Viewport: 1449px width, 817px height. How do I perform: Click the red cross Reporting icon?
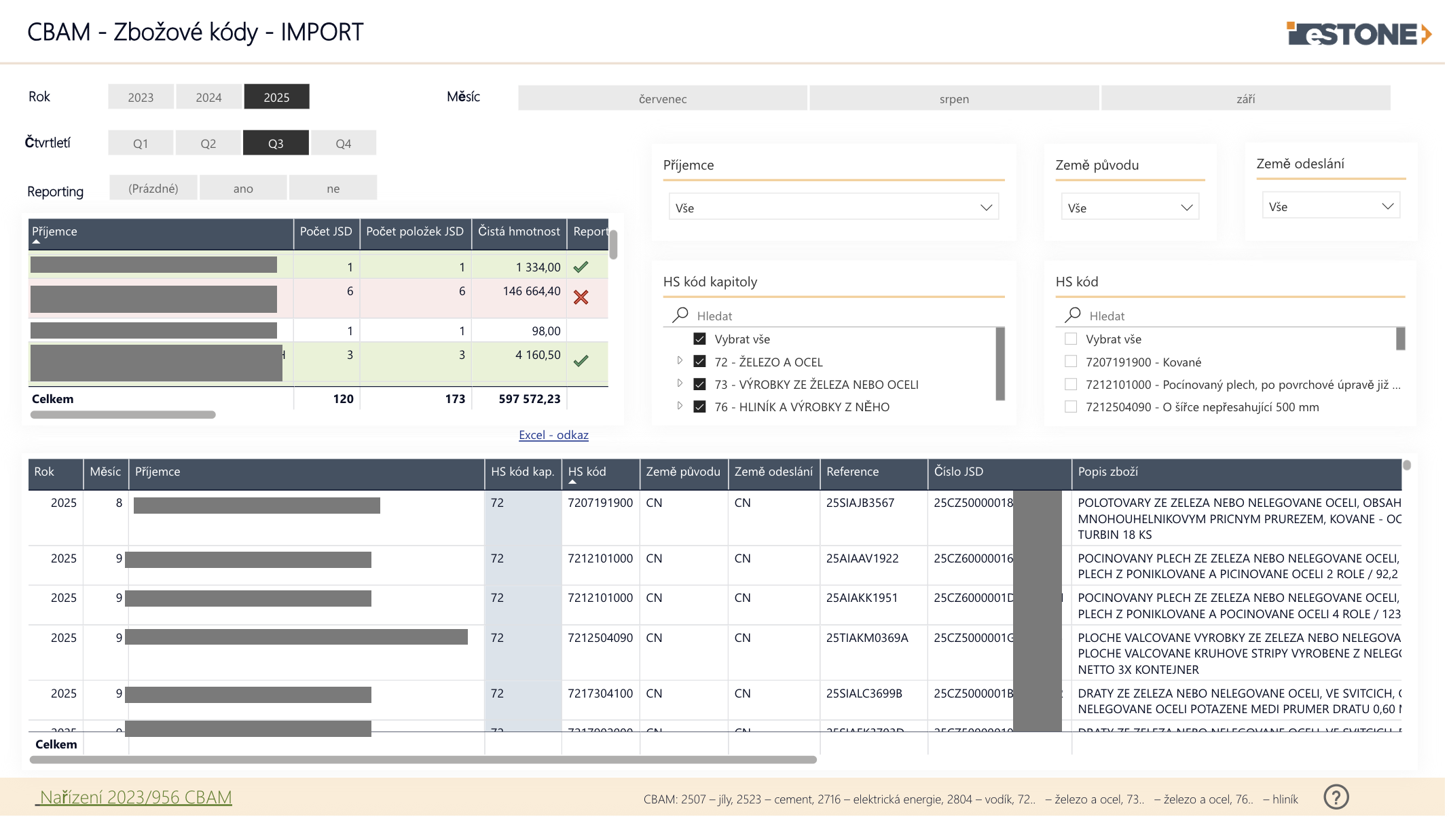581,297
